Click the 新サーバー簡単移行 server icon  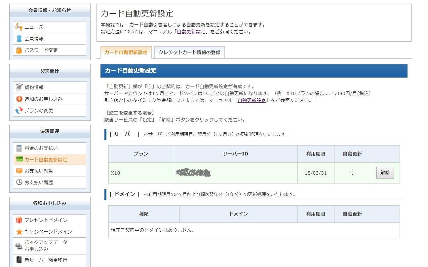[19, 260]
